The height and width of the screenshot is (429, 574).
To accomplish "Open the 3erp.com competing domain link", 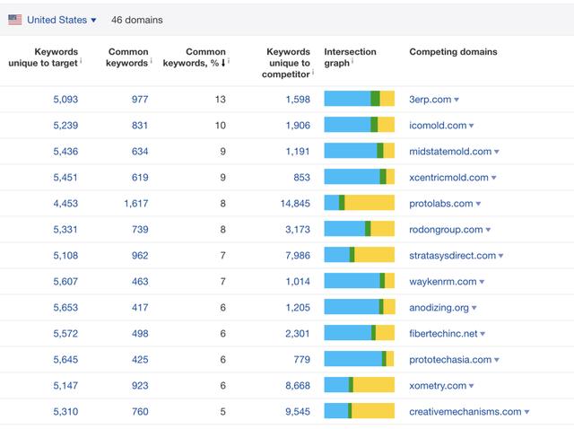I will 430,100.
